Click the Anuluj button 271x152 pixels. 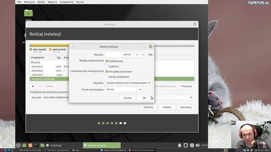point(127,98)
